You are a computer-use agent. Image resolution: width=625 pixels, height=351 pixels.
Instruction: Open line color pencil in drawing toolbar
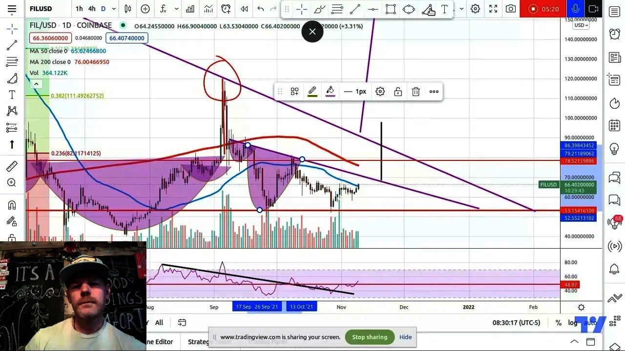click(312, 91)
